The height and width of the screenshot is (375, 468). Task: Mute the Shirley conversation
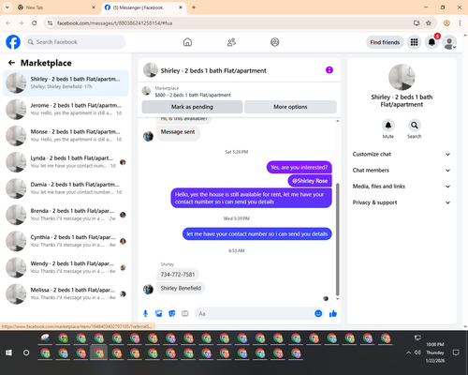[388, 126]
